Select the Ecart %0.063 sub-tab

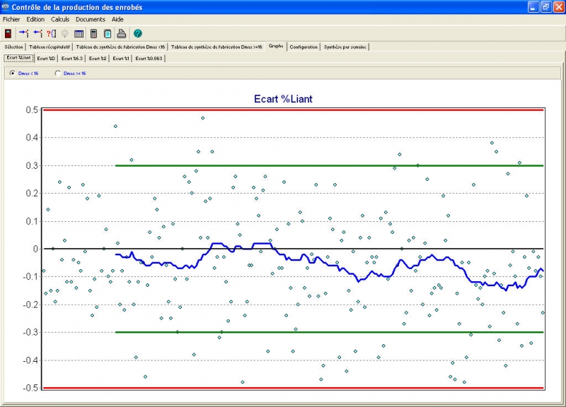[x=149, y=59]
